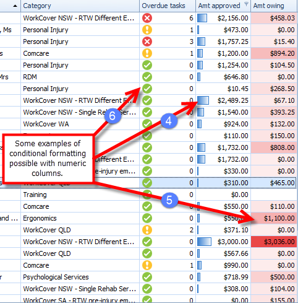298x303 pixels.
Task: Click yellow warning icon in $473.00 row
Action: [x=147, y=30]
